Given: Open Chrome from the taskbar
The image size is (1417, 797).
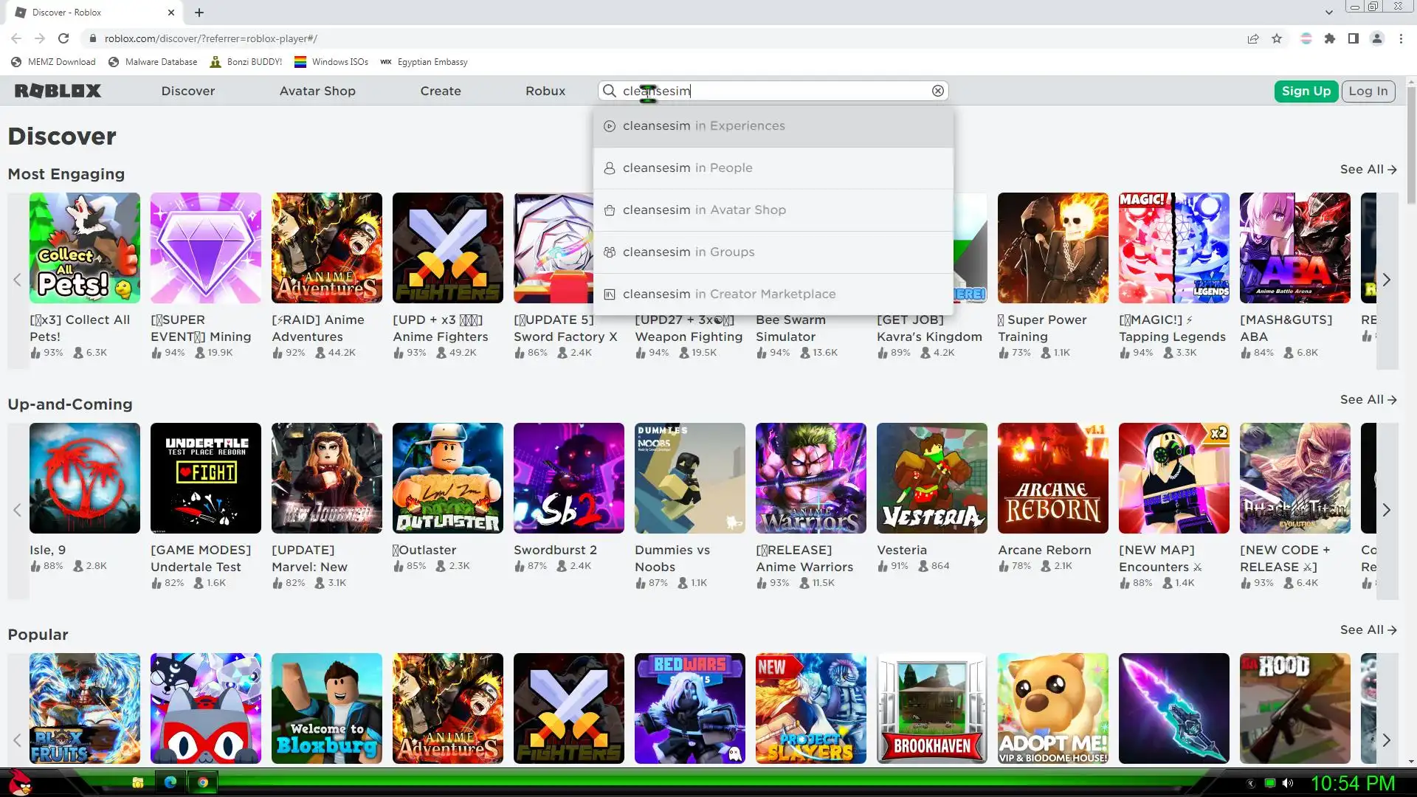Looking at the screenshot, I should (203, 782).
